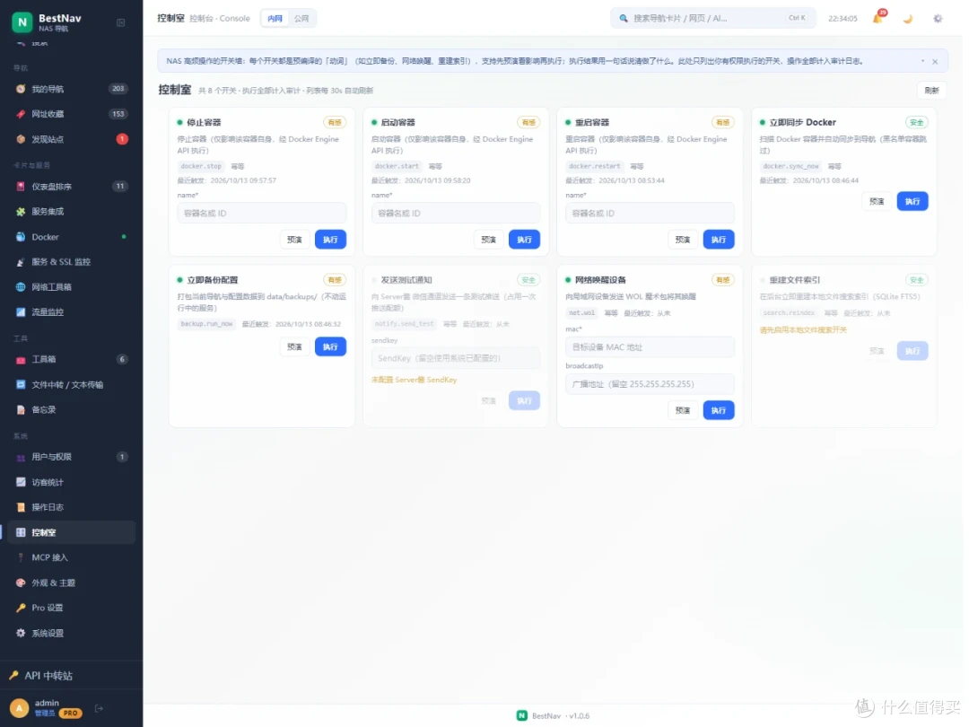Click 预演 on the 网络唤醒设备 card
969x727 pixels.
coord(683,410)
